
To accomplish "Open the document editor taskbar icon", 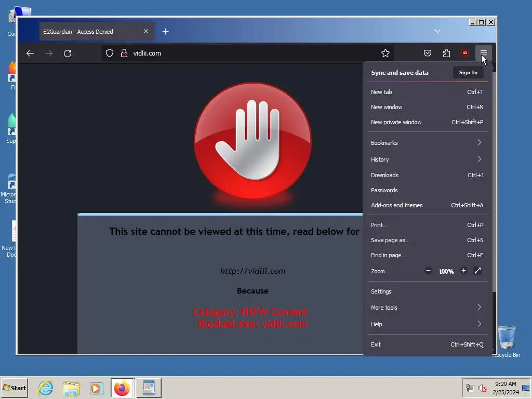I will [x=149, y=388].
